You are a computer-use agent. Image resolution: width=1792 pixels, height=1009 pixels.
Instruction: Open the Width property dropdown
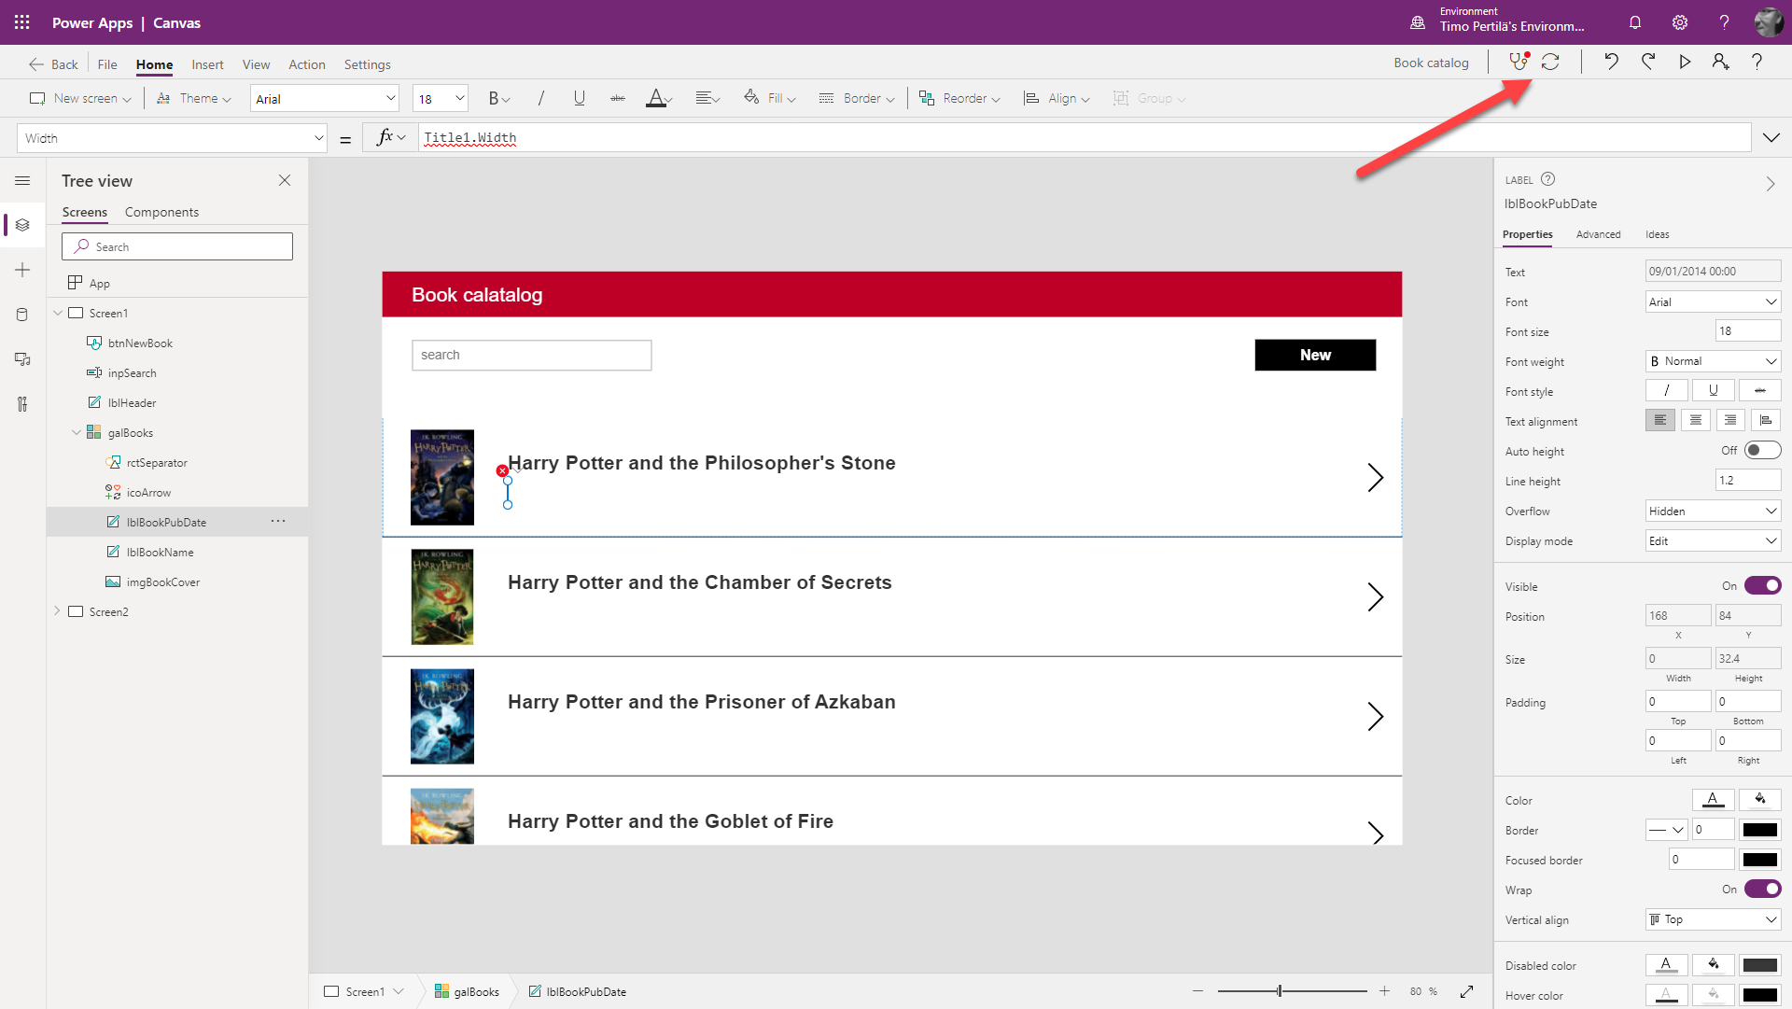pyautogui.click(x=318, y=138)
